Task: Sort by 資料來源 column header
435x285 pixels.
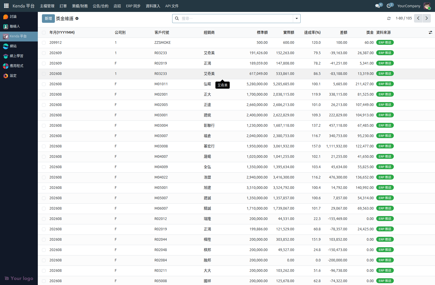Action: 383,32
